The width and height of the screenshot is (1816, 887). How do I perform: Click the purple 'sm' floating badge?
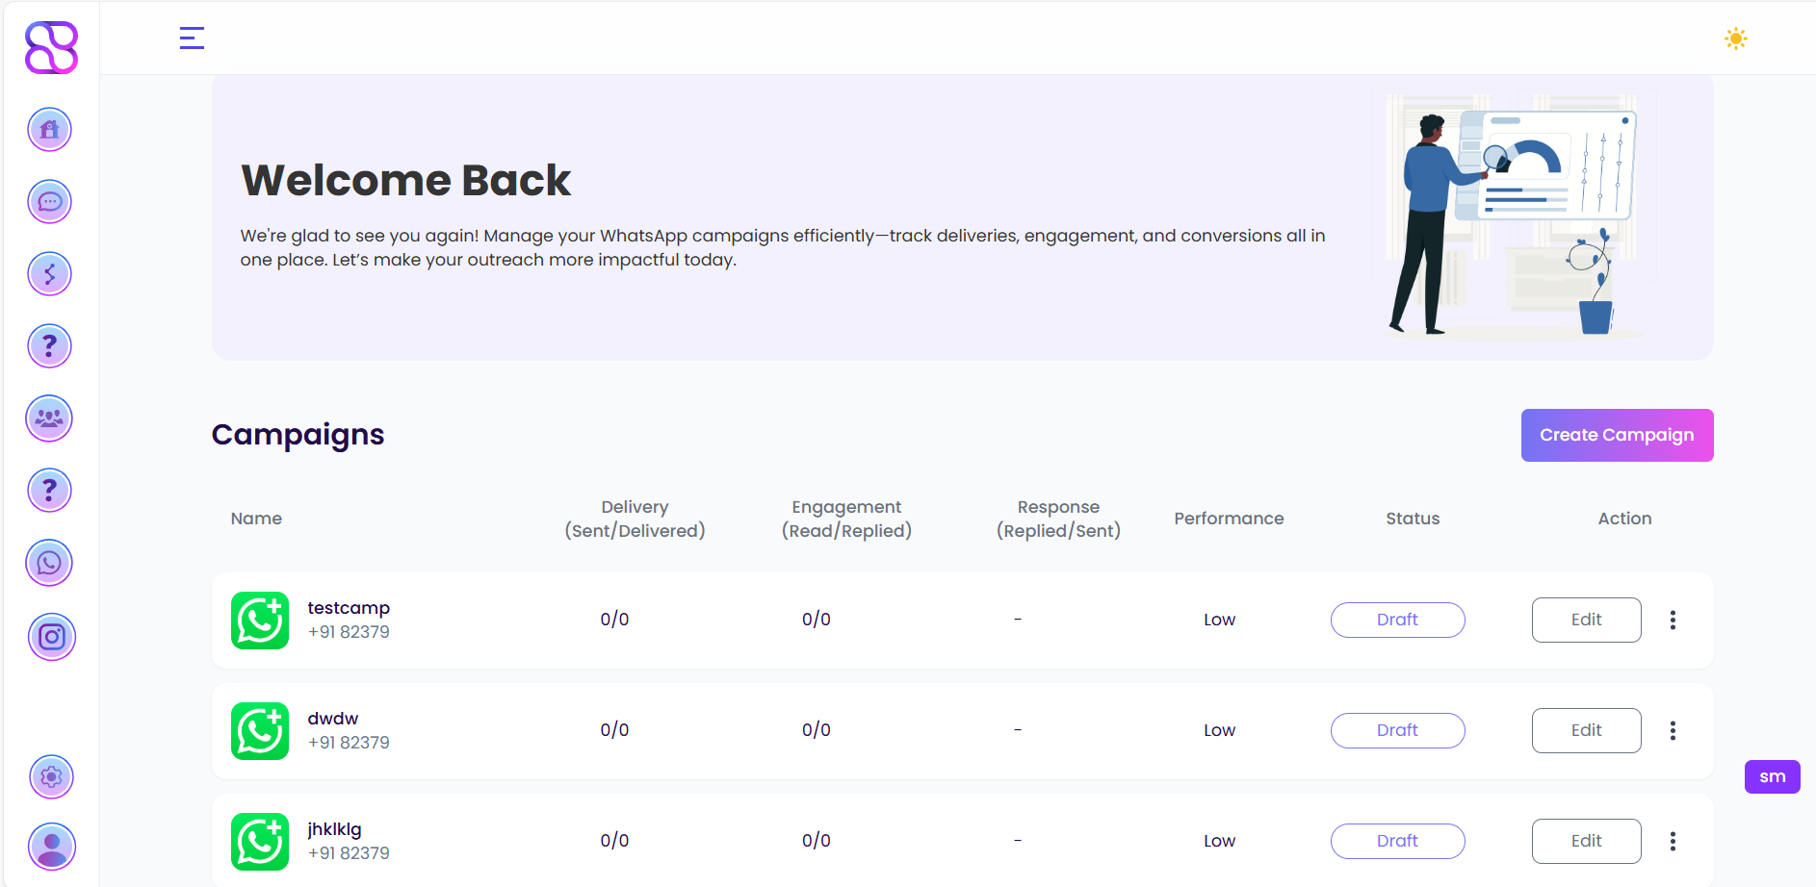[x=1772, y=777]
